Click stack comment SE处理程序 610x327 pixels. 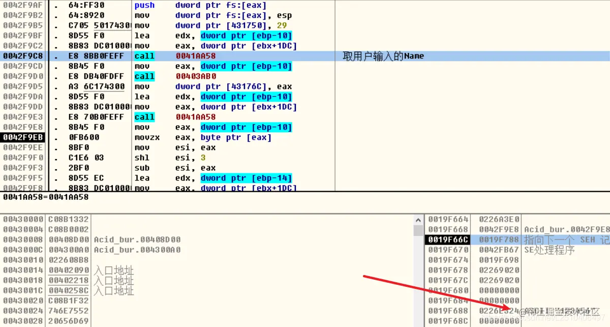coord(549,250)
